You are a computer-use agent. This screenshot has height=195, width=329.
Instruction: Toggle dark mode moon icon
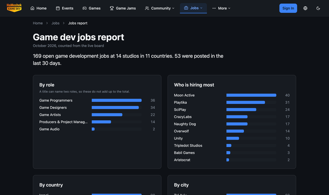click(318, 8)
